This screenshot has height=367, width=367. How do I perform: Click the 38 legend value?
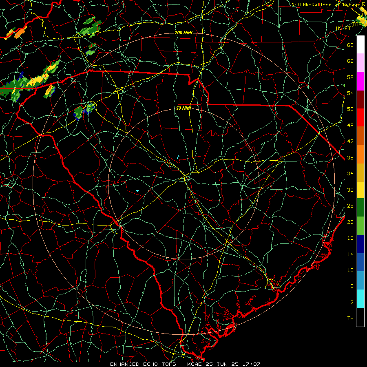pyautogui.click(x=350, y=157)
